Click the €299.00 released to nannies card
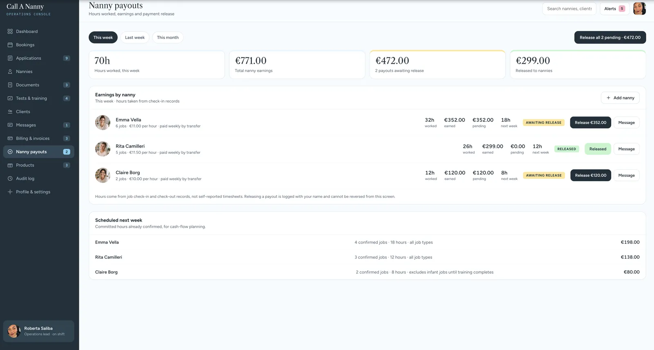 (x=578, y=65)
